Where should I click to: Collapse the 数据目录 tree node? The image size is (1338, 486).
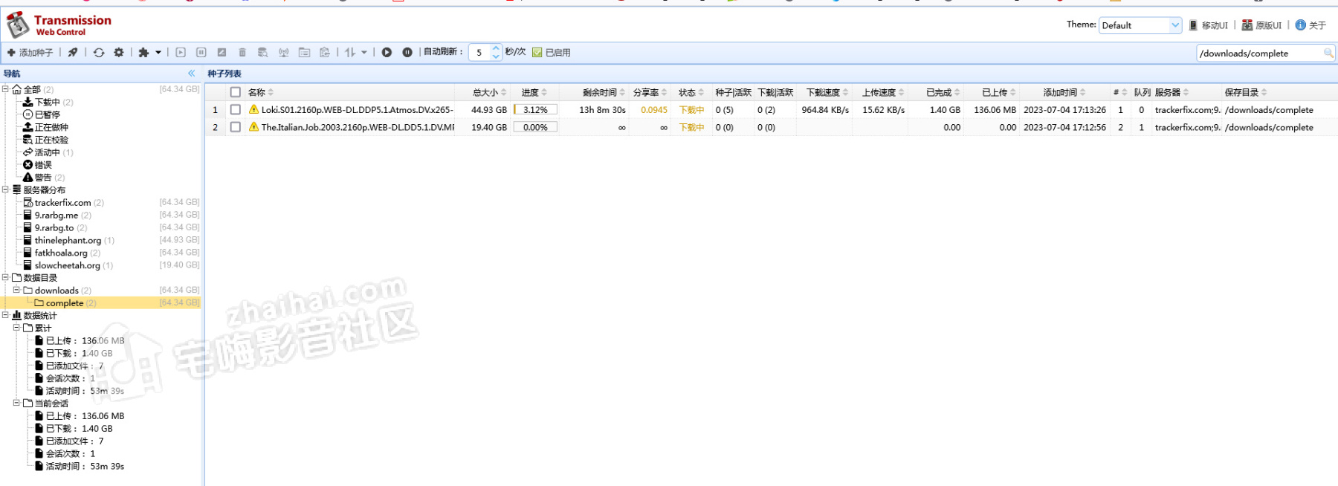(x=5, y=277)
